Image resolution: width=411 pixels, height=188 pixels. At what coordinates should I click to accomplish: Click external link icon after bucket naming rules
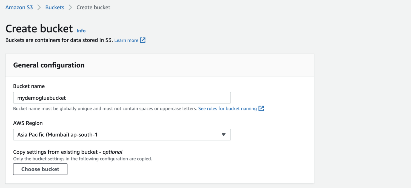(261, 108)
